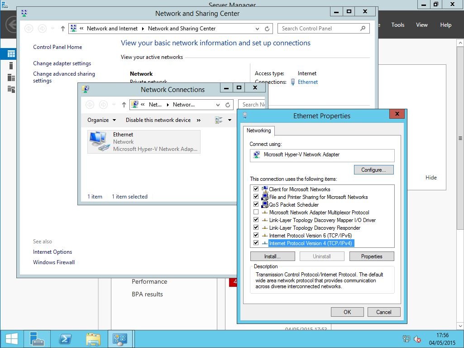Image resolution: width=464 pixels, height=348 pixels.
Task: Refresh the Network Connections window
Action: click(x=228, y=105)
